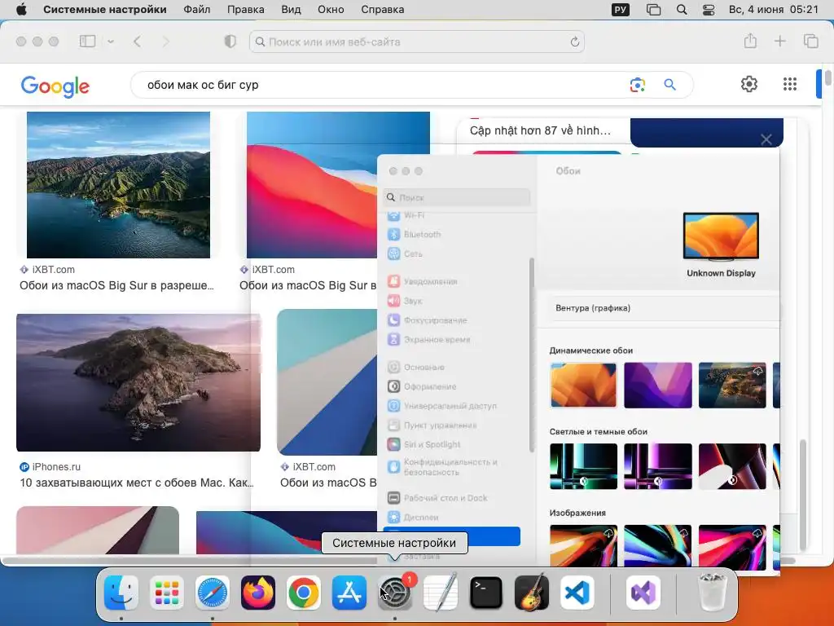Click the Safari privacy shield icon
Viewport: 834px width, 626px height.
click(x=230, y=42)
